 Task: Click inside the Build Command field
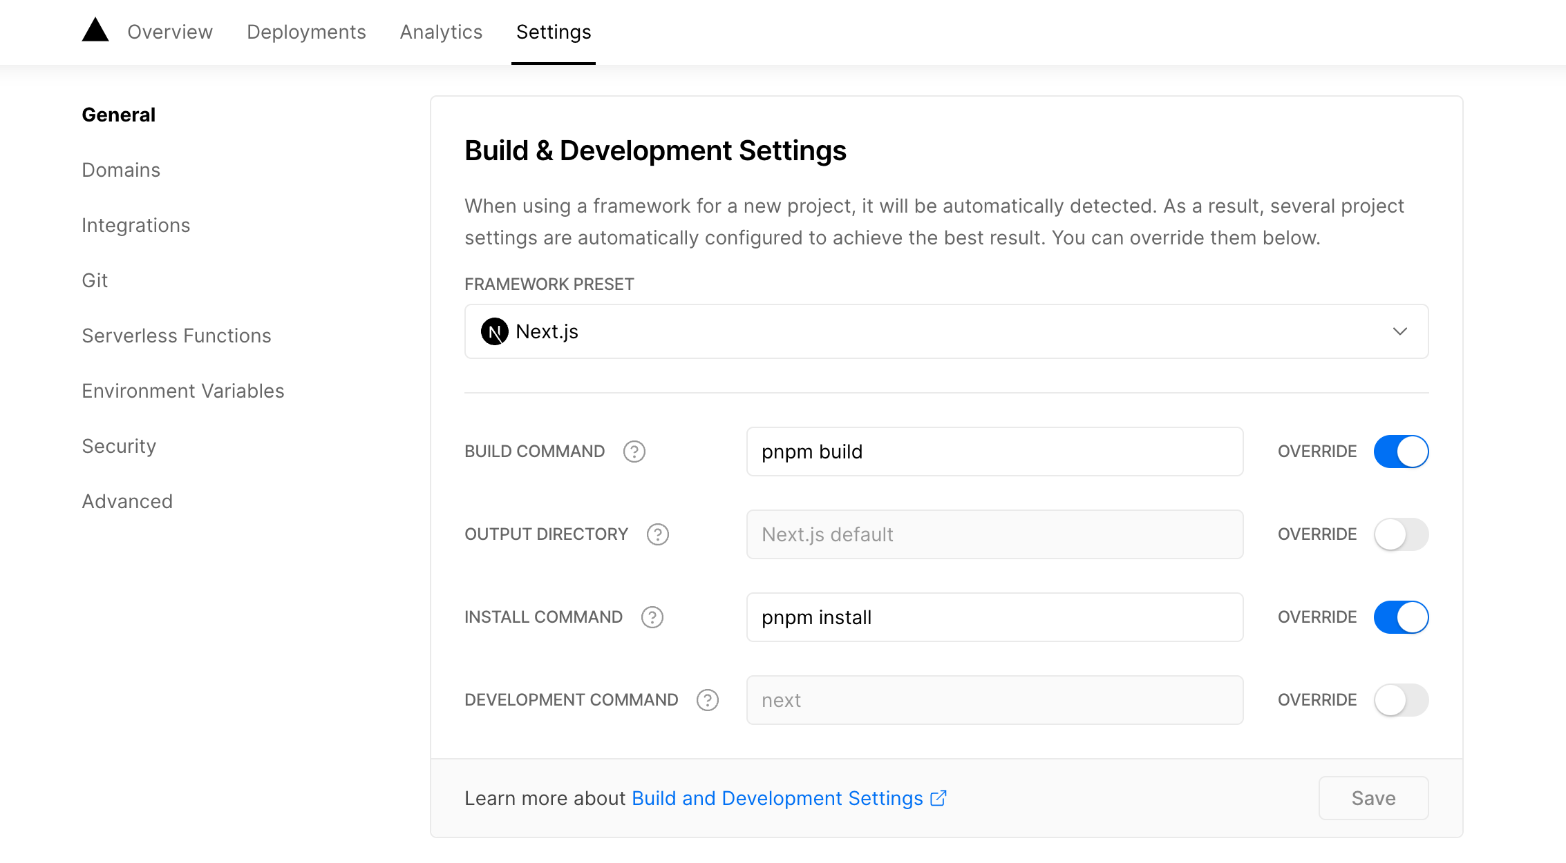[994, 452]
